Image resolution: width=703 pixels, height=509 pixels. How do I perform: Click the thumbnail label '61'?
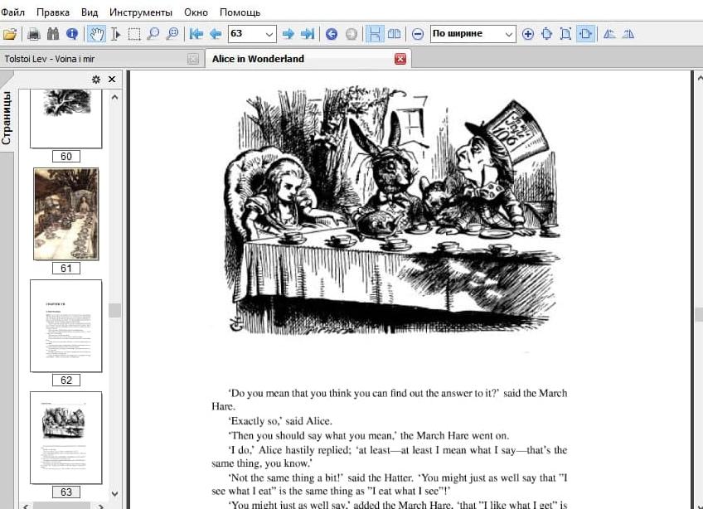click(x=66, y=268)
